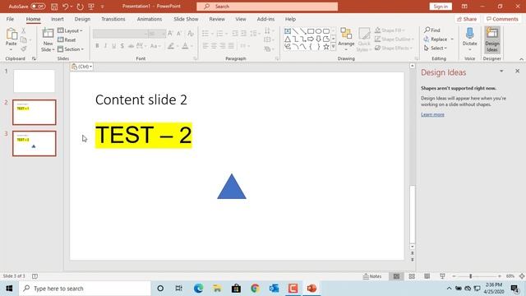Select the text box shape tool

(288, 31)
